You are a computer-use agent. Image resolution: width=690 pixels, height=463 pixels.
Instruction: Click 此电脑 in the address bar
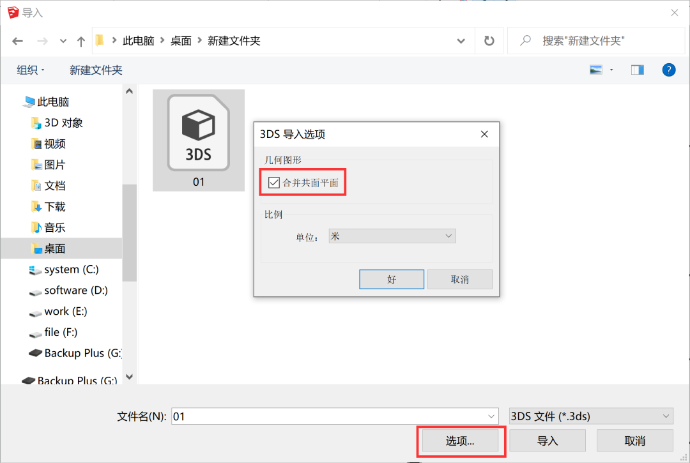(138, 41)
